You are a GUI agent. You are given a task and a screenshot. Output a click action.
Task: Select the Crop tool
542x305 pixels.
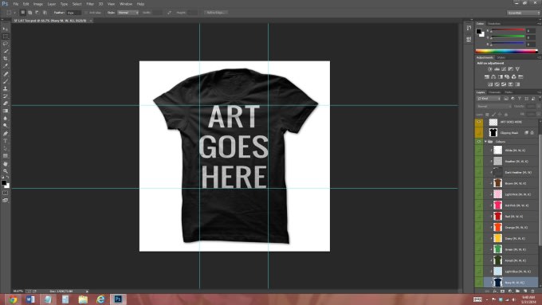click(x=6, y=58)
